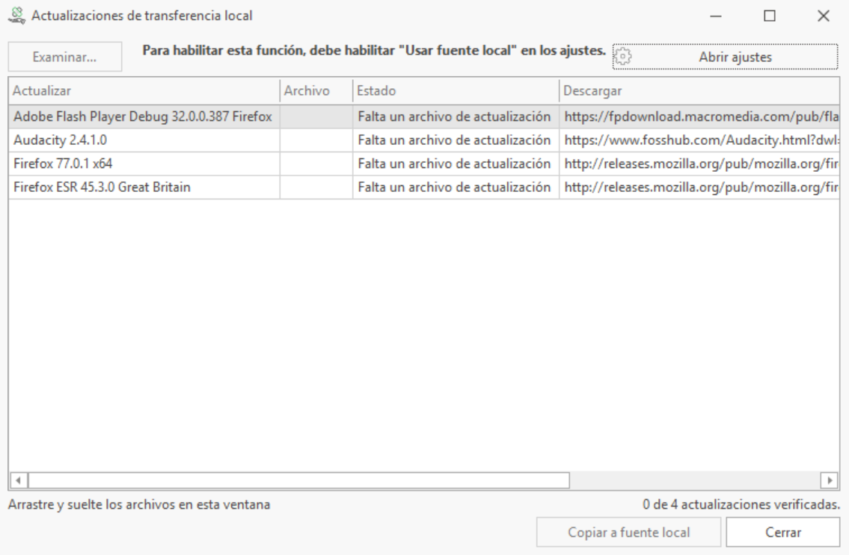Viewport: 849px width, 555px height.
Task: Click Copiar a fuente local button
Action: [628, 533]
